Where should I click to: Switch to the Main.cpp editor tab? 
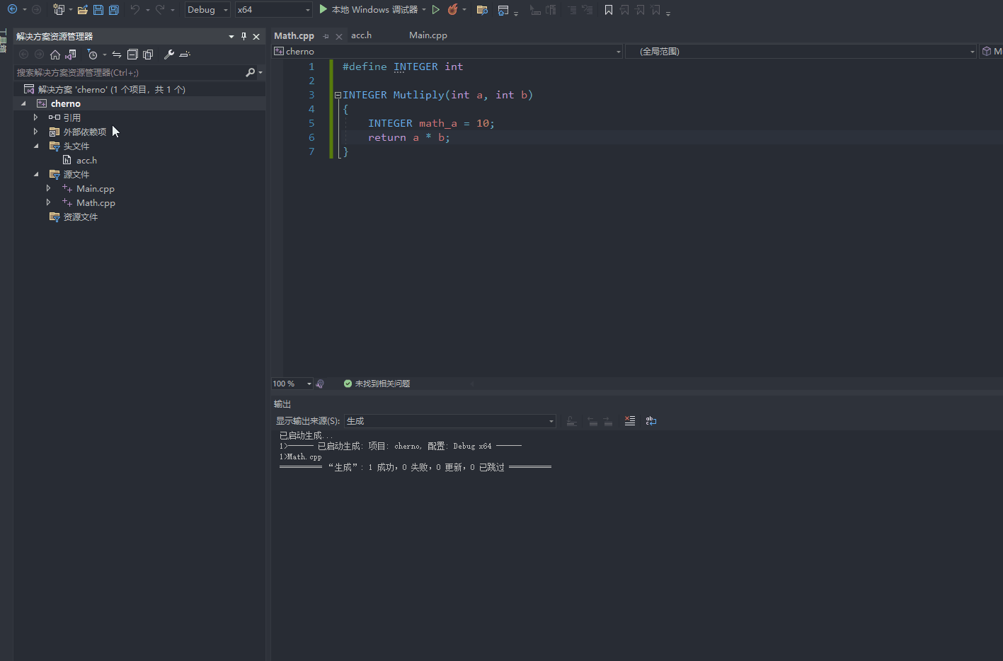(x=428, y=35)
